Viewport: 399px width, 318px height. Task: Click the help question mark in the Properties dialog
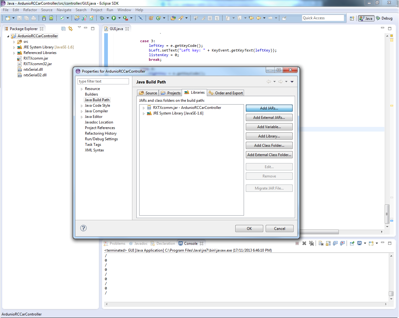(x=83, y=228)
